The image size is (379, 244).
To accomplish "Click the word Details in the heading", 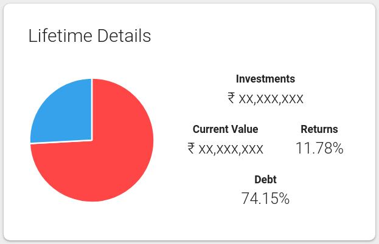I will (124, 36).
